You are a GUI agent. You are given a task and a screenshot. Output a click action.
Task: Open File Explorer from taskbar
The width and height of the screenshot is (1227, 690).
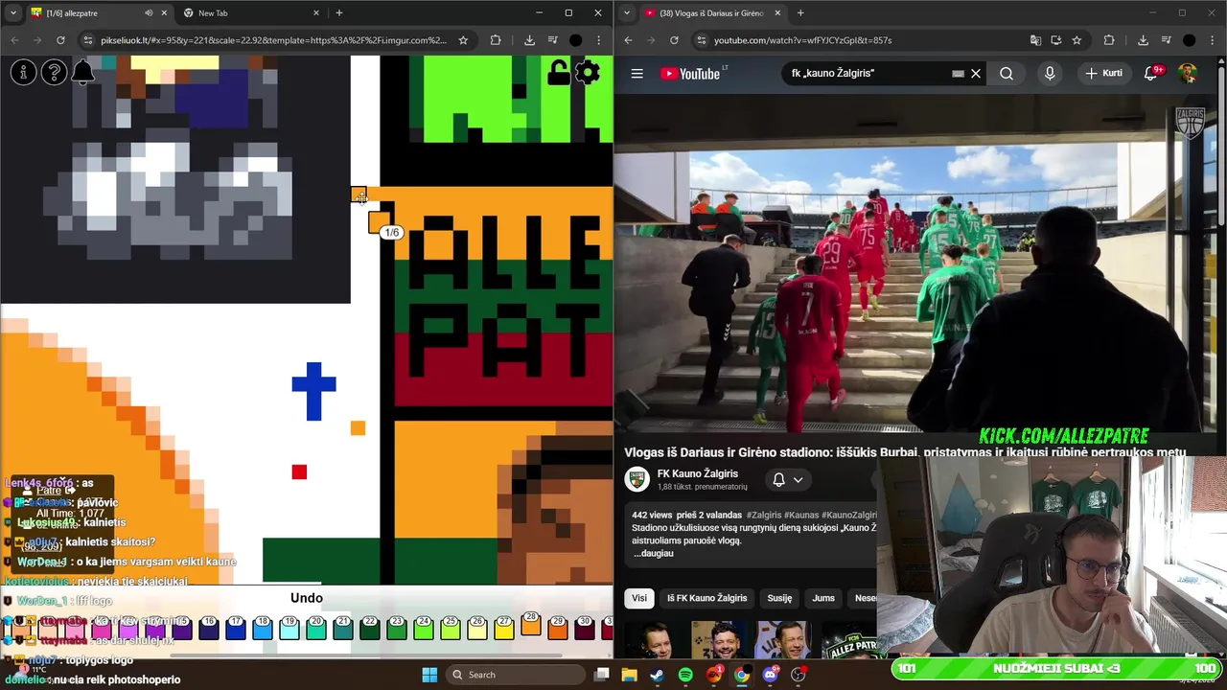[629, 675]
